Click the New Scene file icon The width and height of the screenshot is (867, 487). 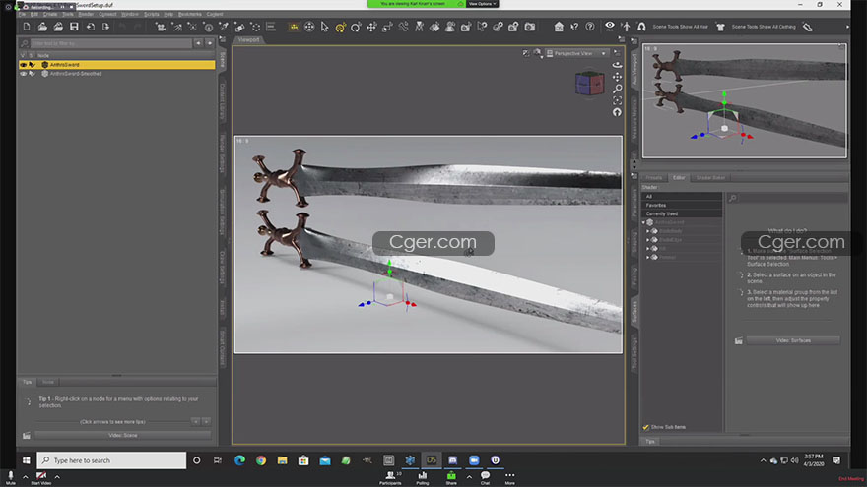click(x=27, y=27)
